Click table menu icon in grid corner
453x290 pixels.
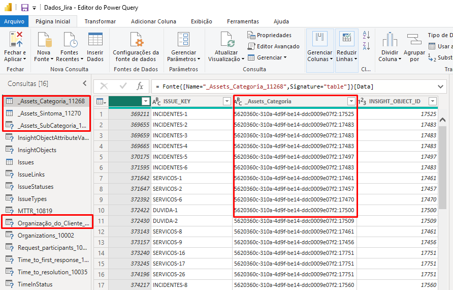101,101
